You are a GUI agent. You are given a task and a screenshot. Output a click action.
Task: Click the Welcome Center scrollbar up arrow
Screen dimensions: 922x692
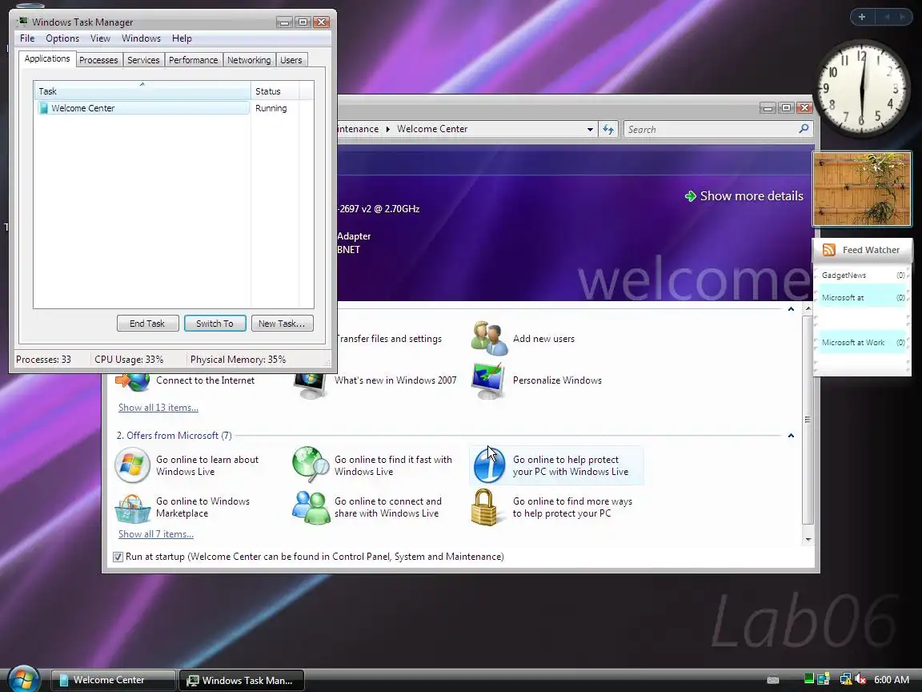coord(808,308)
